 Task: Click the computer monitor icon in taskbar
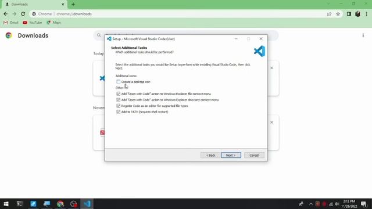point(46,204)
